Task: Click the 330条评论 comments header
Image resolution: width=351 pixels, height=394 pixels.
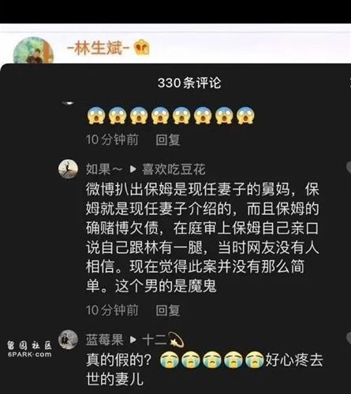Action: coord(189,83)
